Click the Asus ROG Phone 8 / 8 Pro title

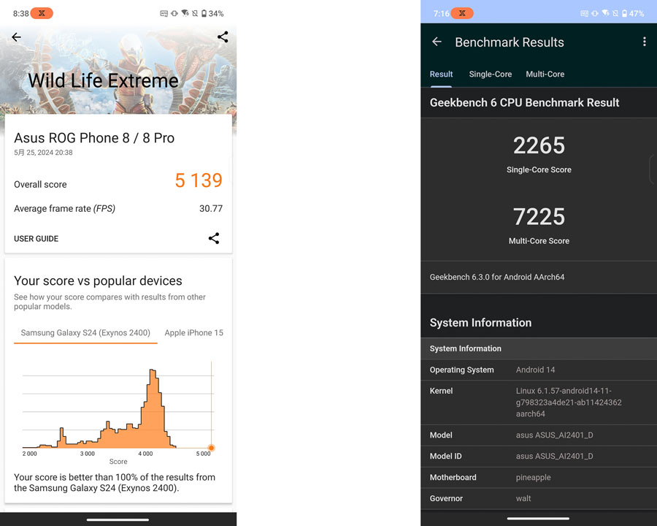[94, 138]
